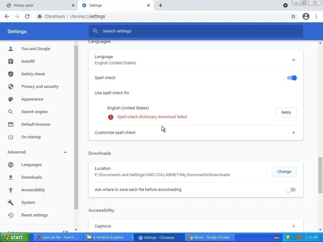
Task: Switch to the Privacy error tab
Action: 39,5
